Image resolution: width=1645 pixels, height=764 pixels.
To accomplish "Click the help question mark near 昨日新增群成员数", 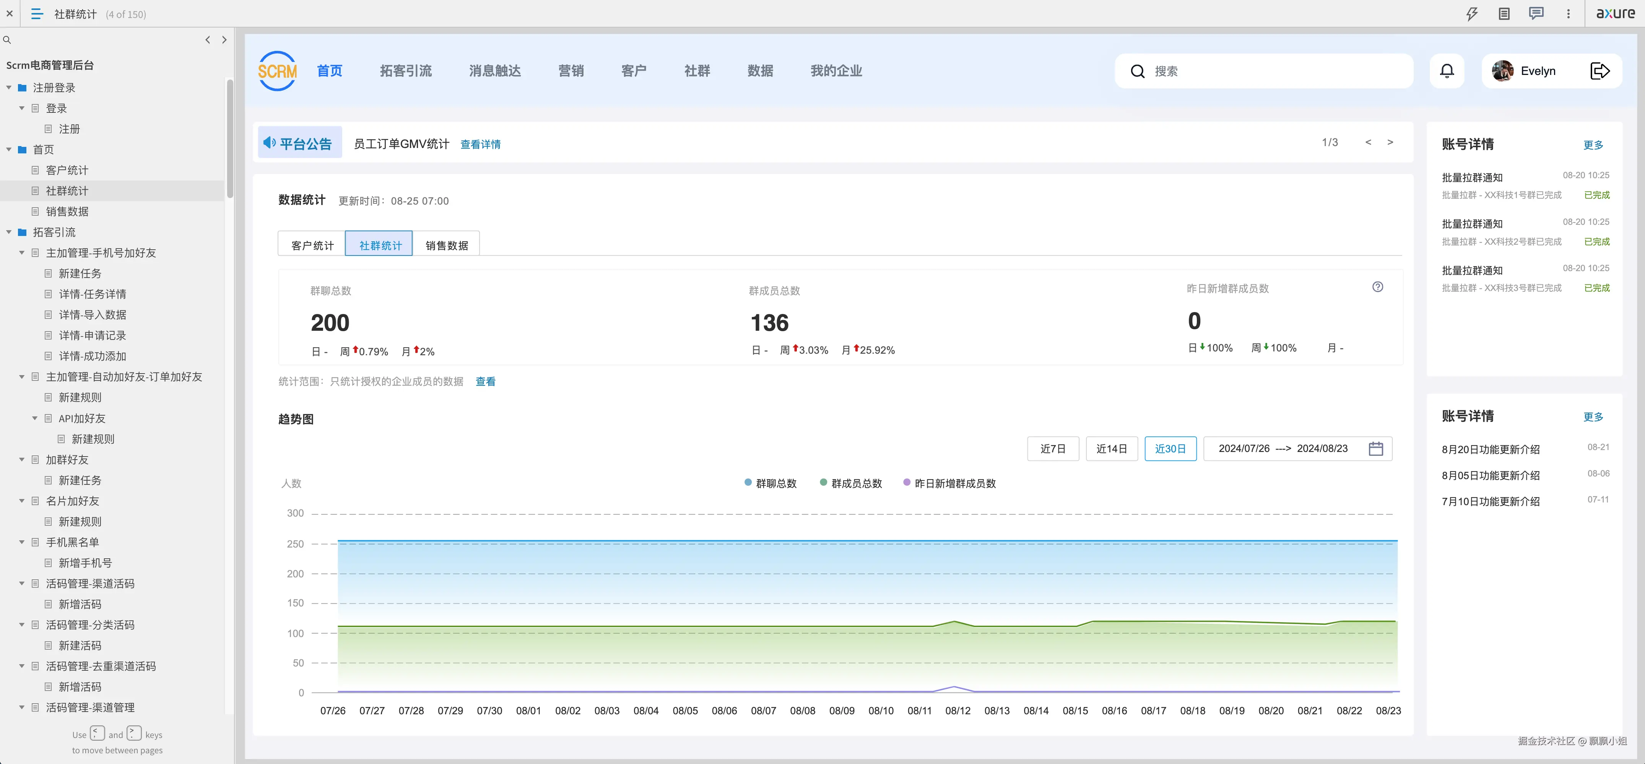I will pos(1378,288).
